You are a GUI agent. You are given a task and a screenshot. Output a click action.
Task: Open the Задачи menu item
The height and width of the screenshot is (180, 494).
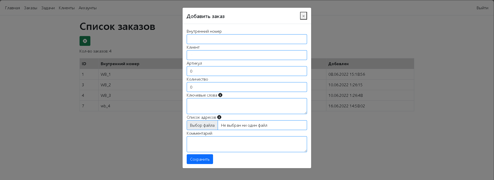click(x=48, y=8)
